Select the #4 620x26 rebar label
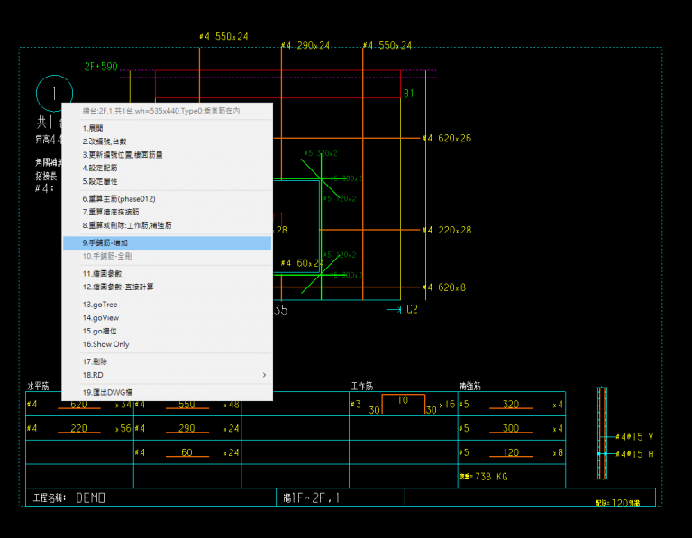Viewport: 692px width, 538px height. coord(447,138)
